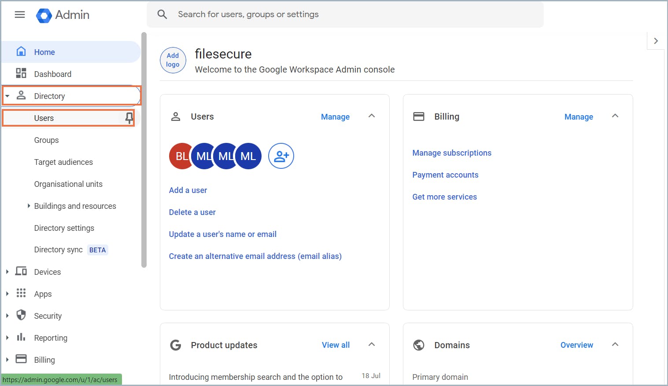Click the sidebar vertical scrollbar

(x=144, y=149)
